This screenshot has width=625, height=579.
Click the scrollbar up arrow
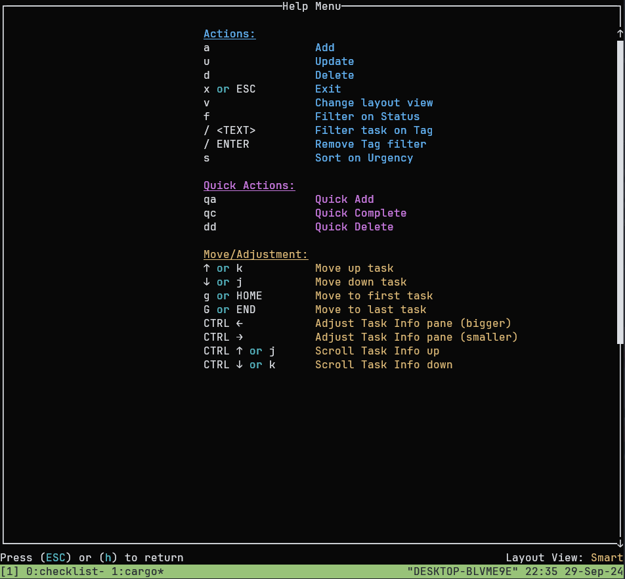(619, 32)
